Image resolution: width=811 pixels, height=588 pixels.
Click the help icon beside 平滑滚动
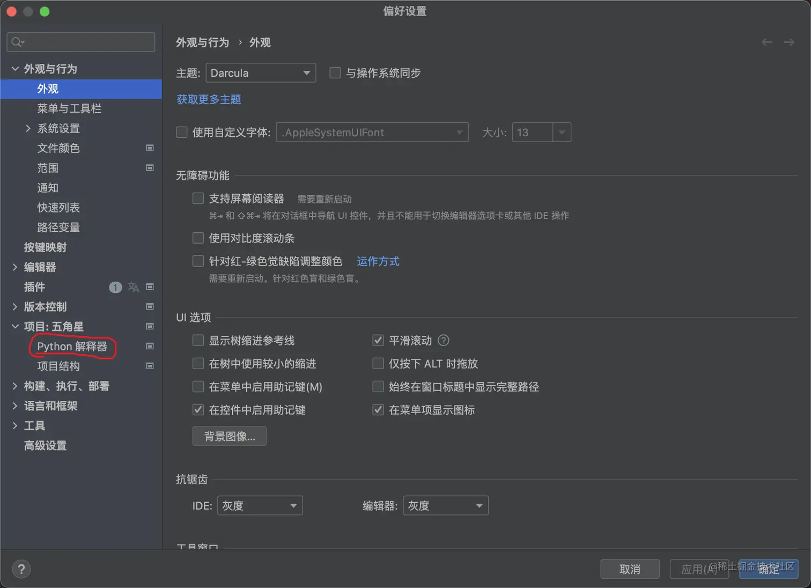(444, 340)
